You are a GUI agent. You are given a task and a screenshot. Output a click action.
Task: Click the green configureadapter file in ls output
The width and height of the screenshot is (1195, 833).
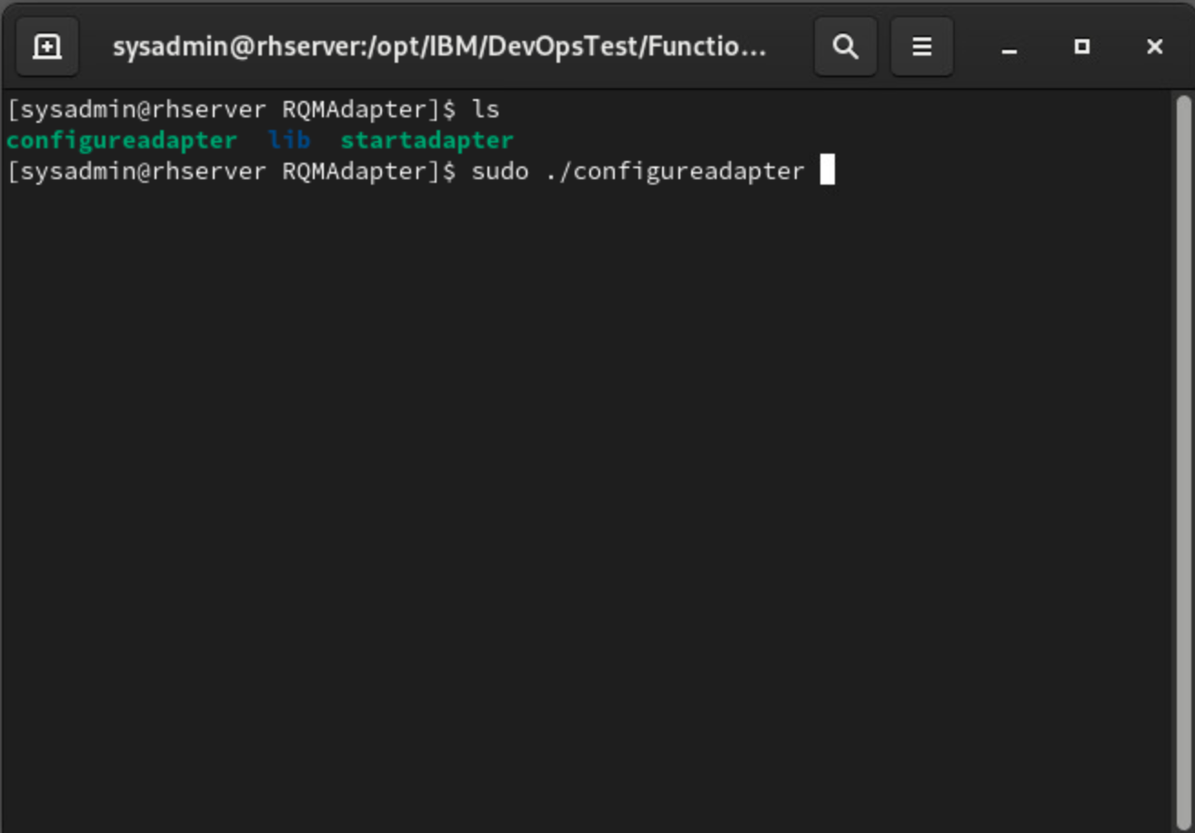point(121,140)
